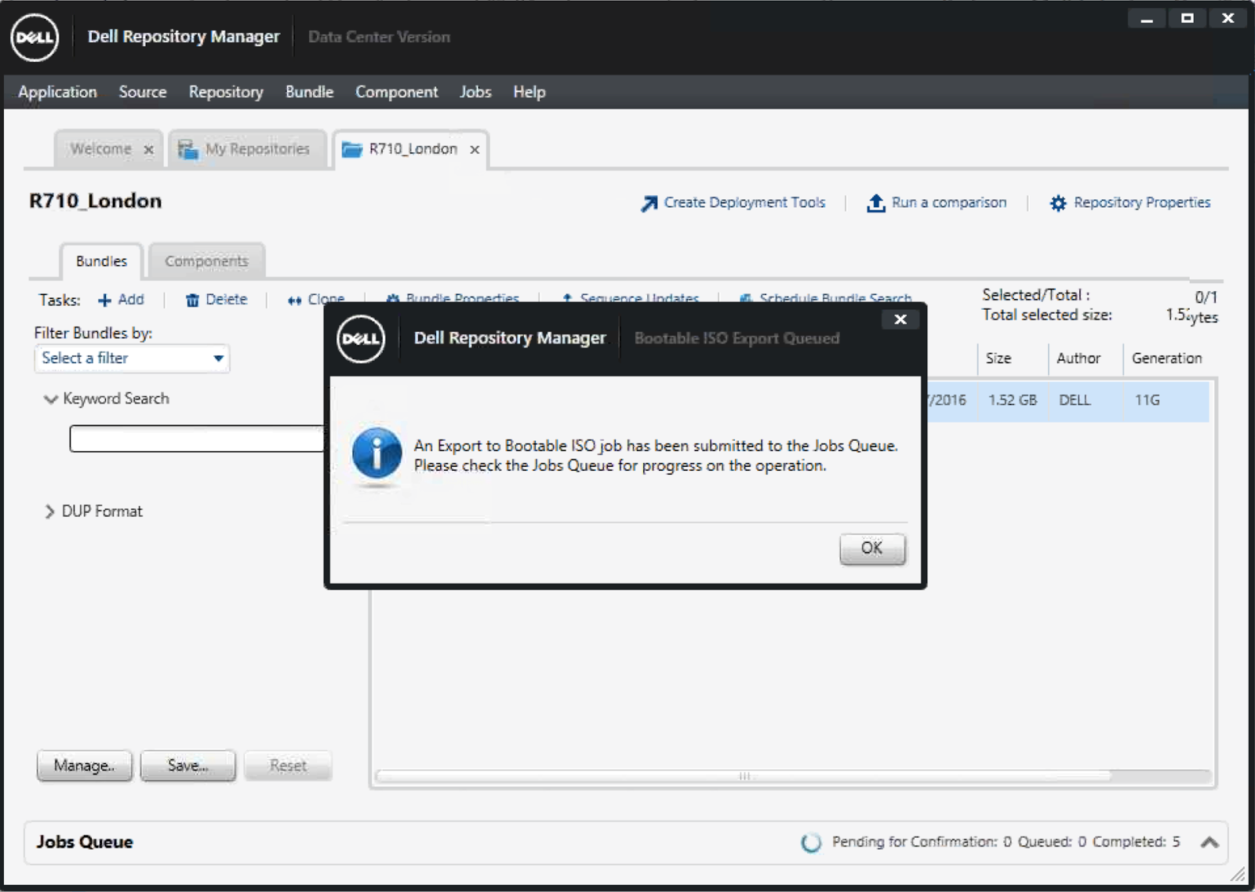Click the Dell logo in the dialog header
This screenshot has width=1255, height=892.
point(360,338)
